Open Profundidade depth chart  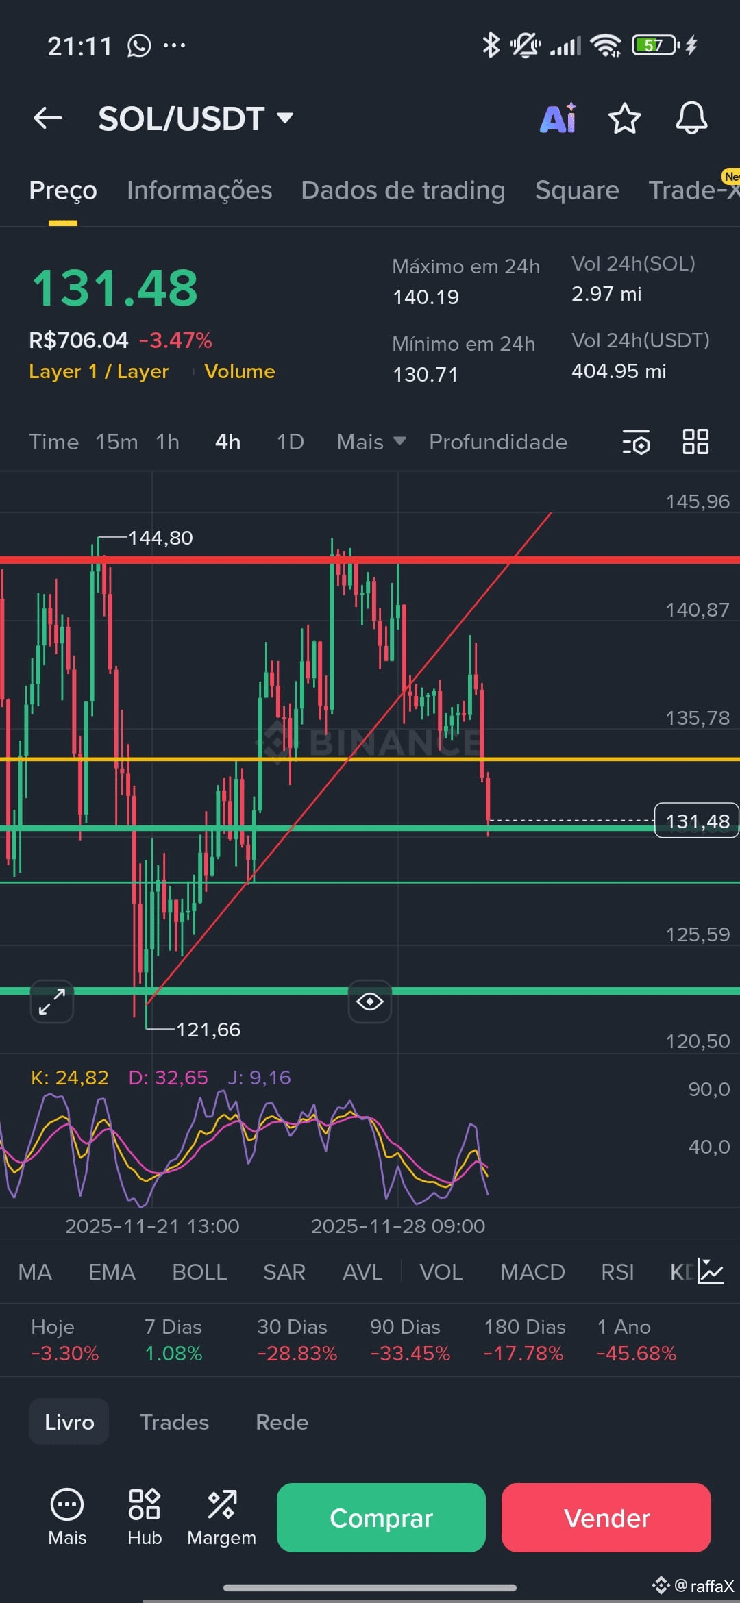[498, 442]
